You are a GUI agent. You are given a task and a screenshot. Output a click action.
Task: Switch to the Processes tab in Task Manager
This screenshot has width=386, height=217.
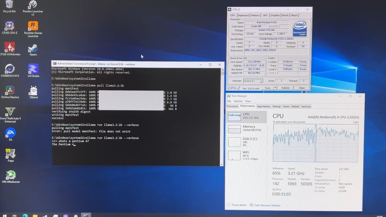[232, 106]
